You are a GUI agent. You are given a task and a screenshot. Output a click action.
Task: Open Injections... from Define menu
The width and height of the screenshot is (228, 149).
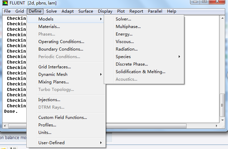[66, 100]
